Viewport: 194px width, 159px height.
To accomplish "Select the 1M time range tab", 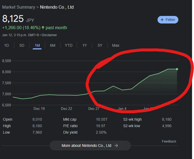I will pyautogui.click(x=37, y=45).
